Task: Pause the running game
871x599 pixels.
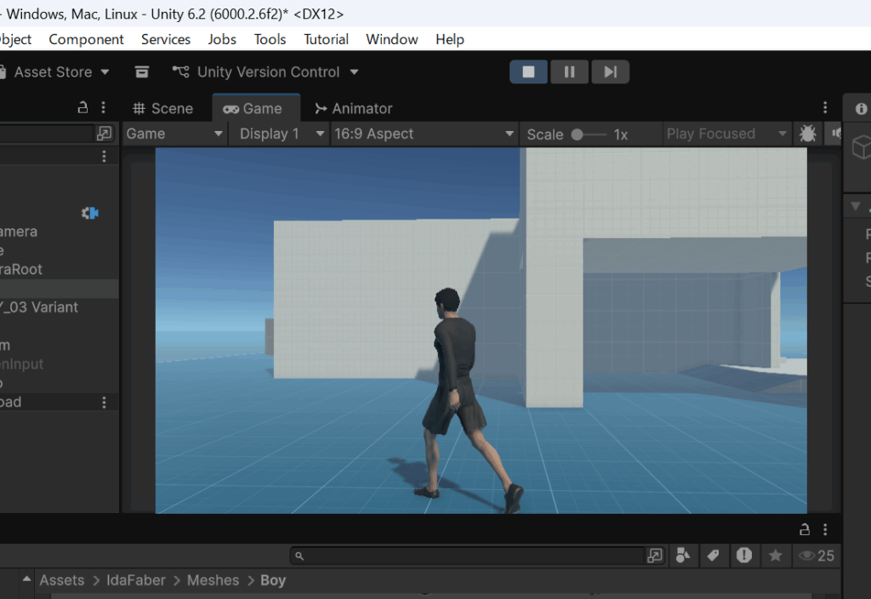Action: tap(569, 72)
